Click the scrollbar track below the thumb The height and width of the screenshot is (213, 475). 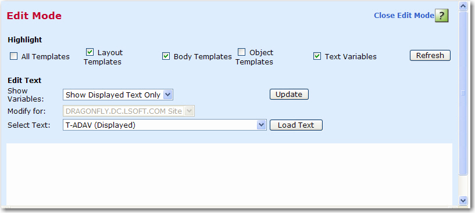[463, 185]
